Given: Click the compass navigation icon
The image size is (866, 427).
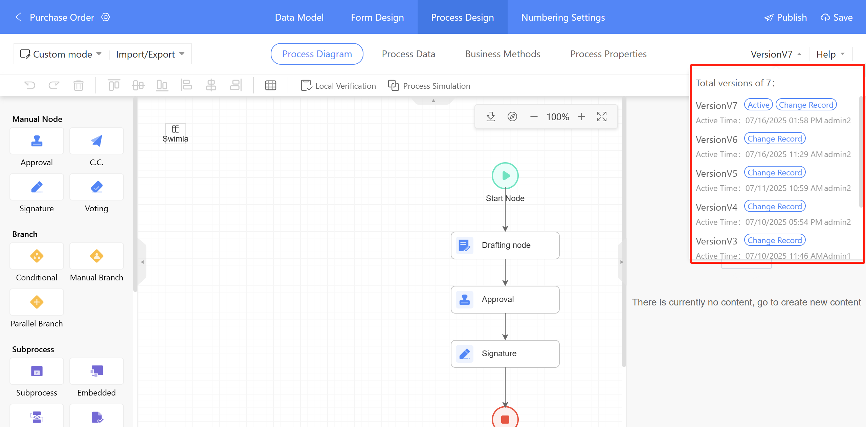Looking at the screenshot, I should [x=512, y=117].
